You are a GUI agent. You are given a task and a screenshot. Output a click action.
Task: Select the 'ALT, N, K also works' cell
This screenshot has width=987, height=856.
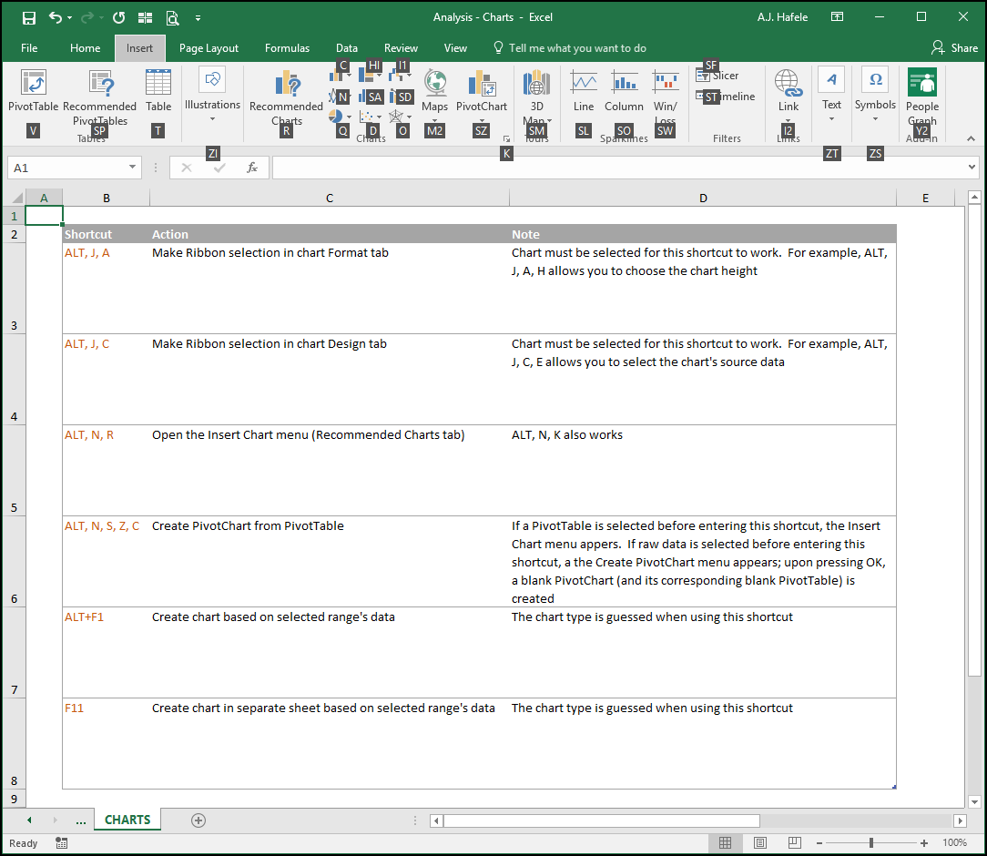[703, 471]
